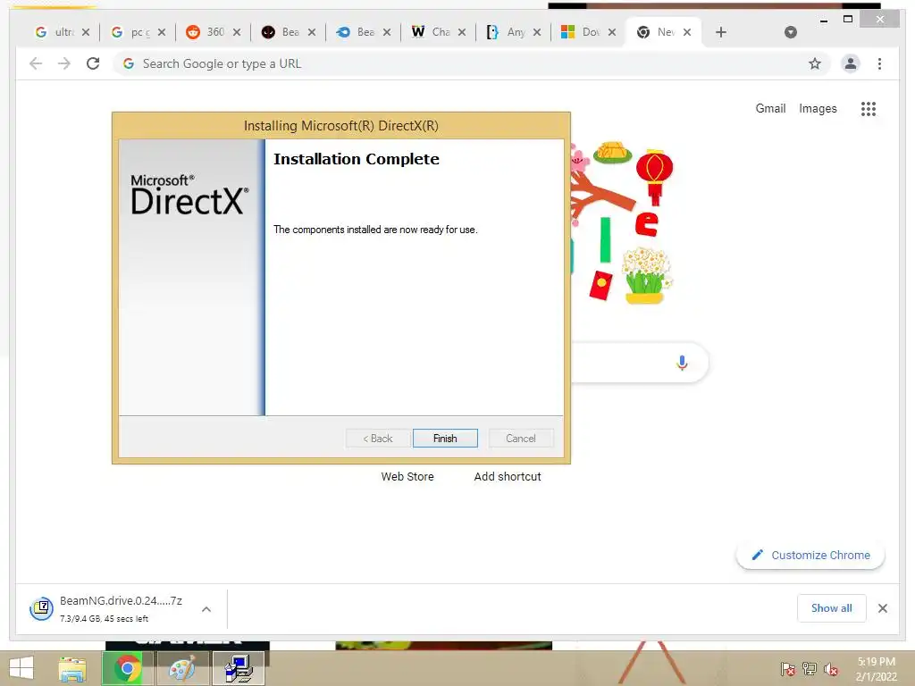915x686 pixels.
Task: Click the Action Center flag tray icon
Action: tap(787, 668)
